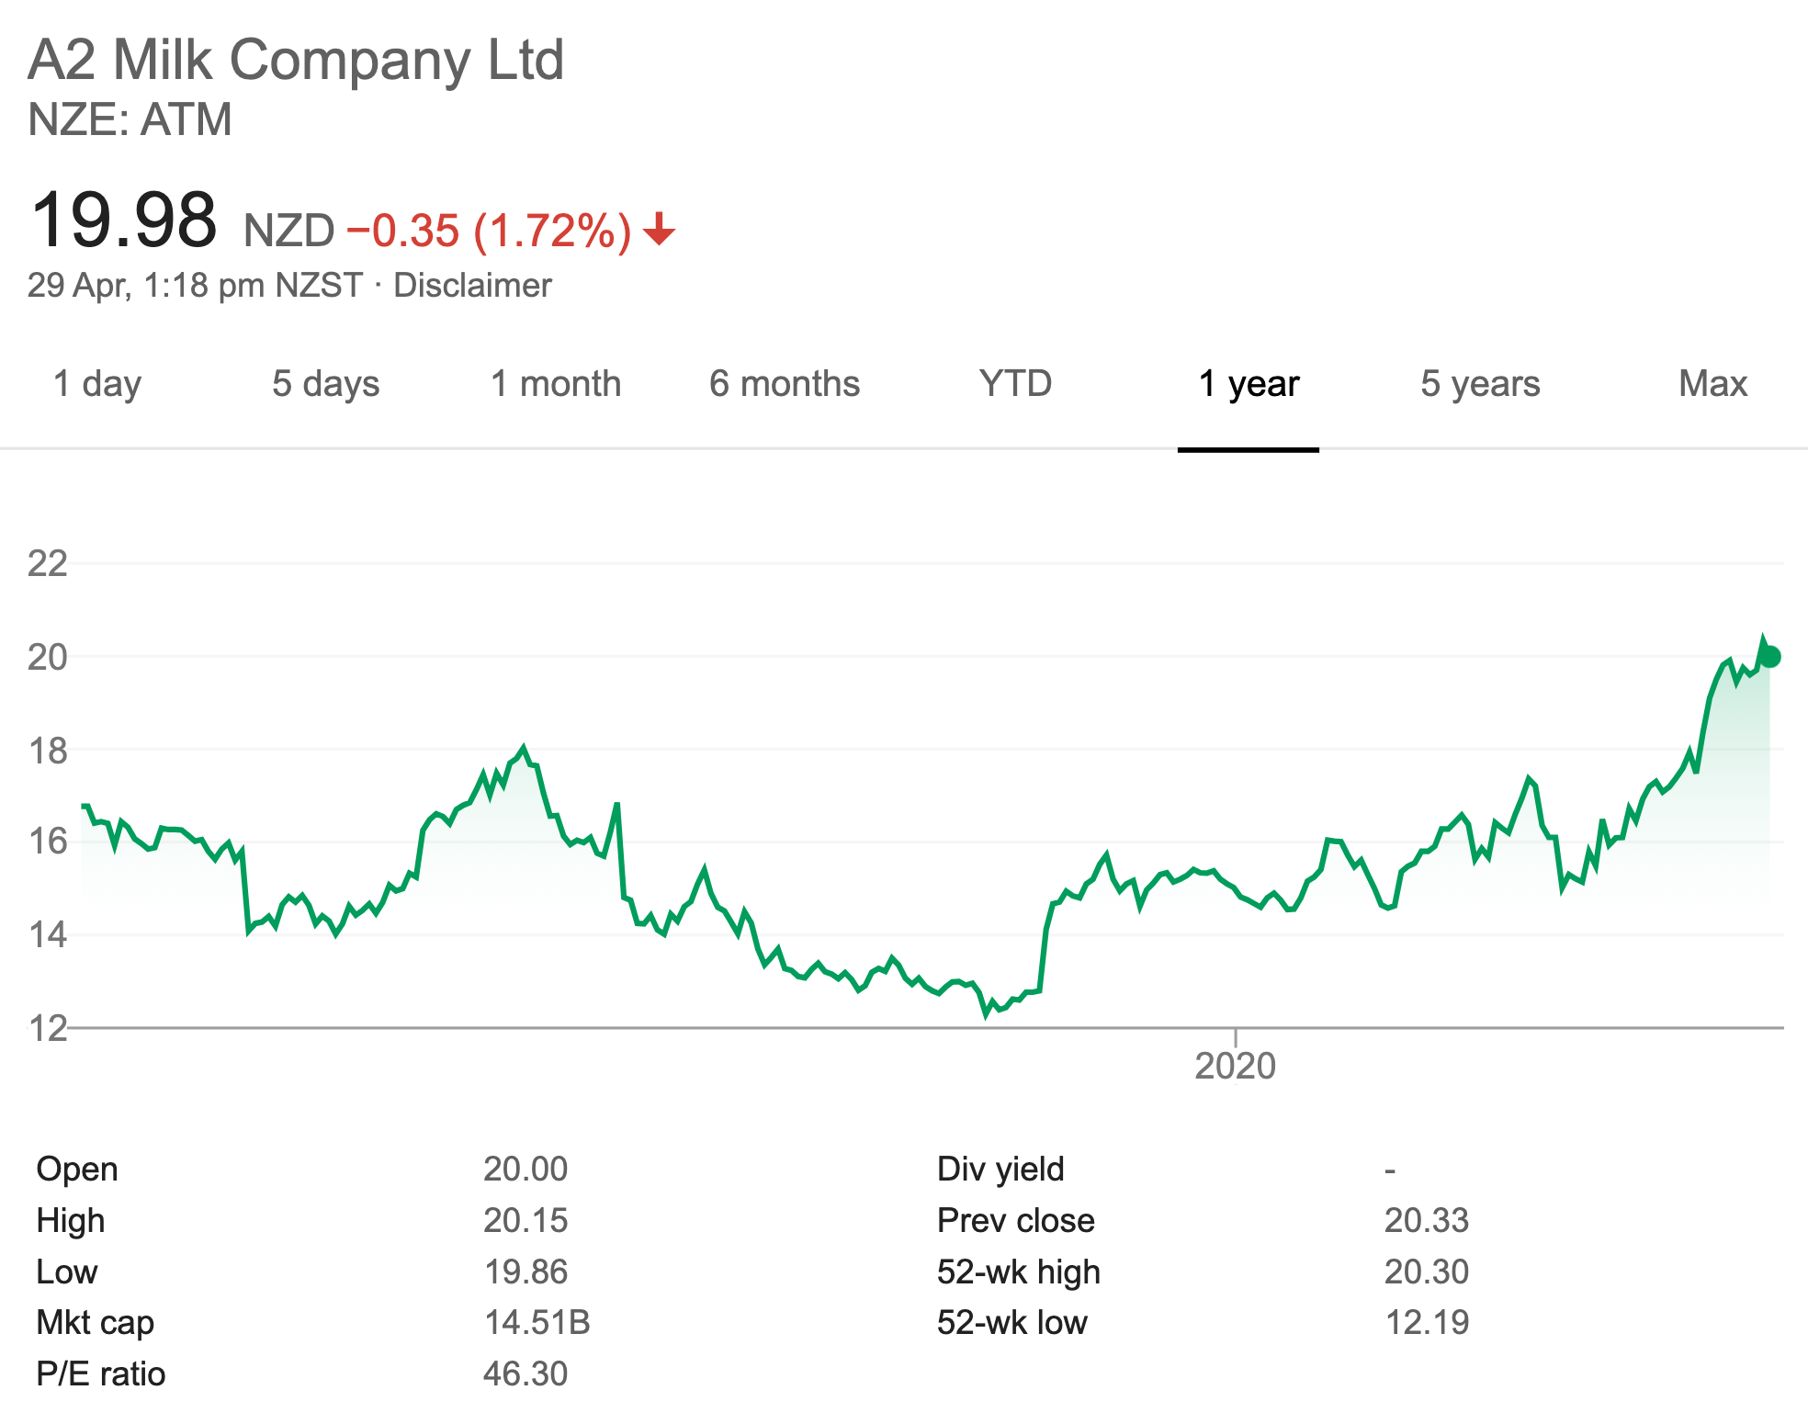Click the A2 Milk Company Ltd title
This screenshot has width=1808, height=1424.
pyautogui.click(x=296, y=61)
